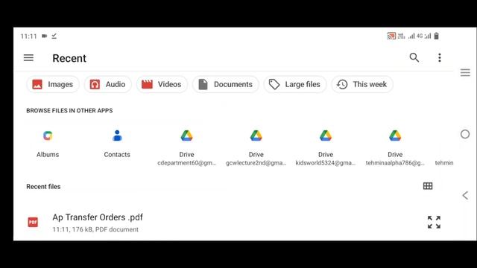Open Contacts app shortcut
477x268 pixels.
point(117,144)
